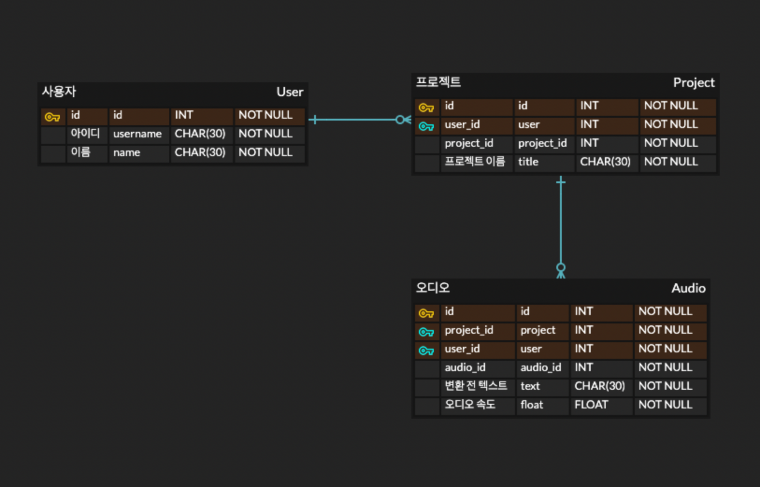This screenshot has width=760, height=487.
Task: Click the yellow primary key icon in User table
Action: [52, 117]
